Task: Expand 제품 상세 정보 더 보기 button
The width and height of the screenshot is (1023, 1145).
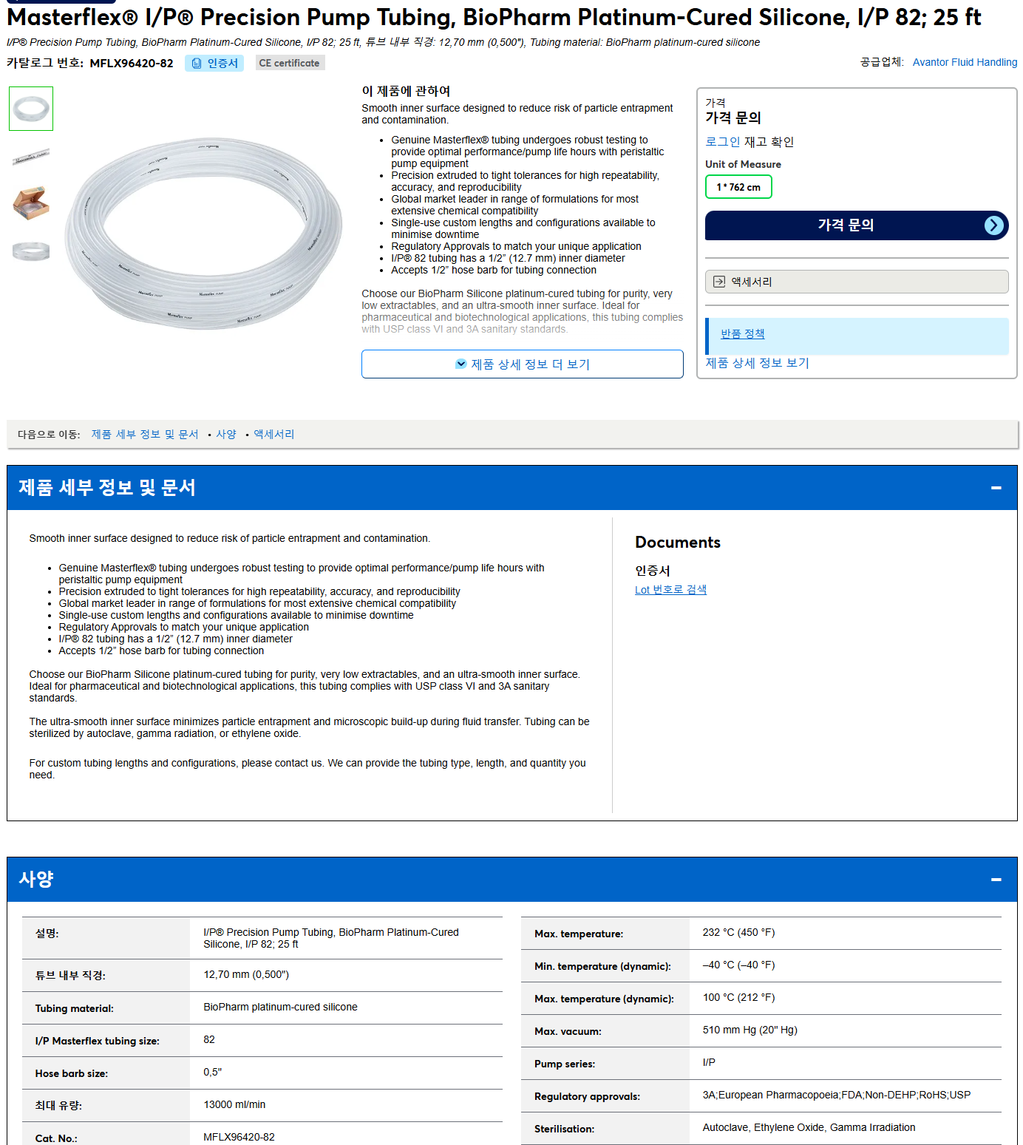Action: coord(522,364)
